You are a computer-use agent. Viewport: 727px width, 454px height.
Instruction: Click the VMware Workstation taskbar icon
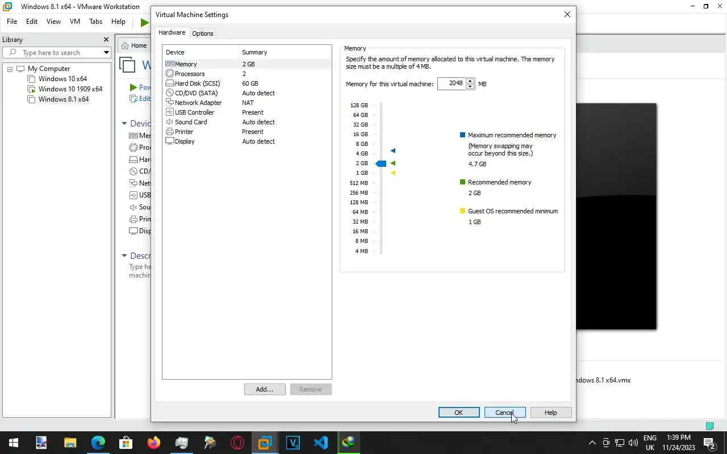pyautogui.click(x=265, y=443)
